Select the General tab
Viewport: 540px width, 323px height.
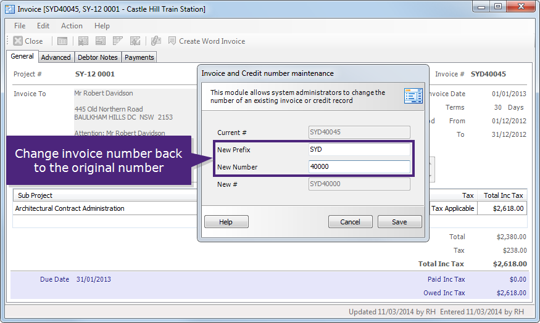coord(22,57)
